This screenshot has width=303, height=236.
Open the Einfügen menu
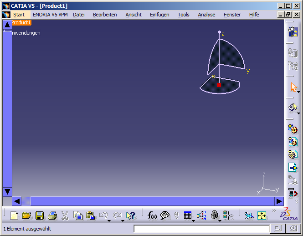click(x=159, y=15)
